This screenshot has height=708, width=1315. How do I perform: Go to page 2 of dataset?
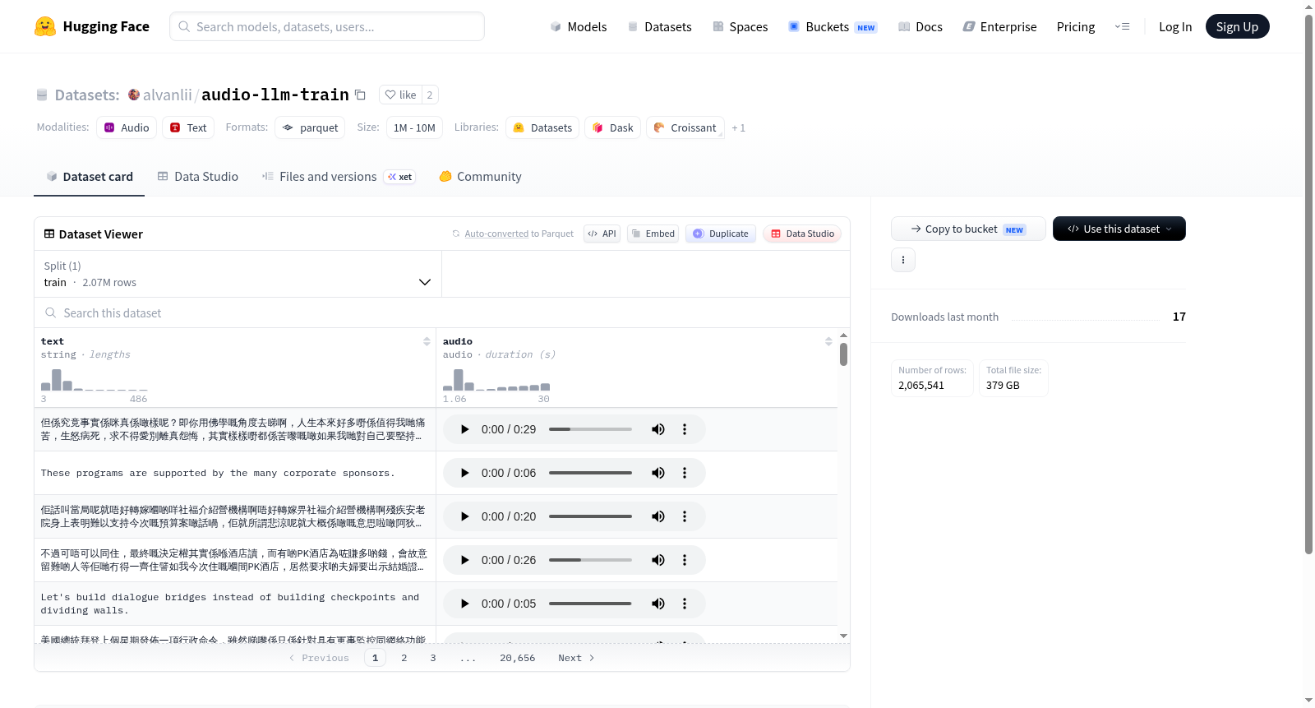pos(404,658)
